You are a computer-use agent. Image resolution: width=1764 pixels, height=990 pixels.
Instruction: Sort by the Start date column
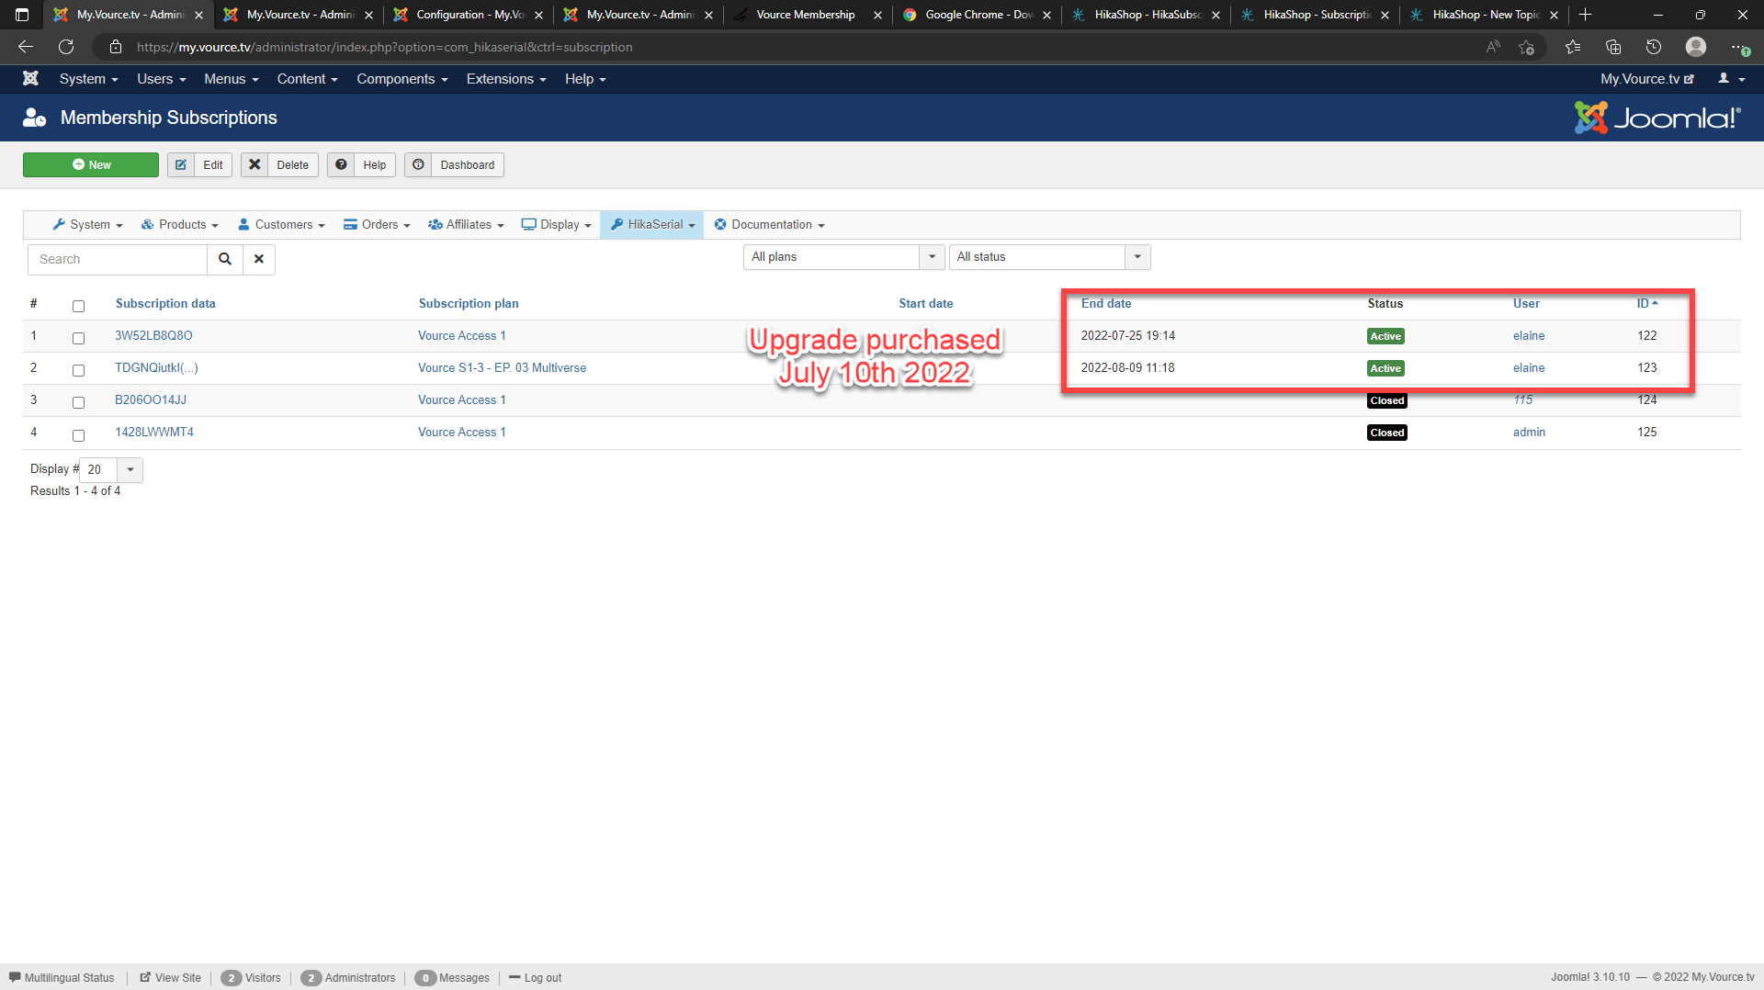926,304
